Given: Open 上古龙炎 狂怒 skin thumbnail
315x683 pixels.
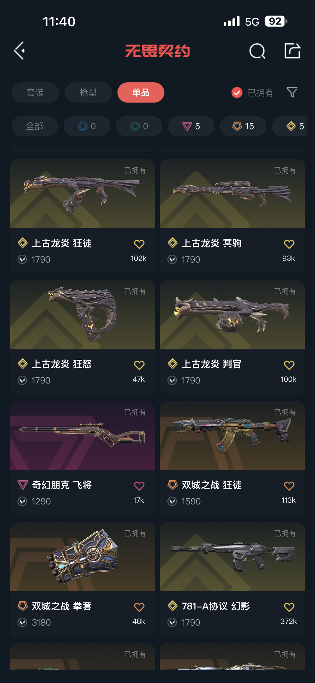Looking at the screenshot, I should (83, 315).
